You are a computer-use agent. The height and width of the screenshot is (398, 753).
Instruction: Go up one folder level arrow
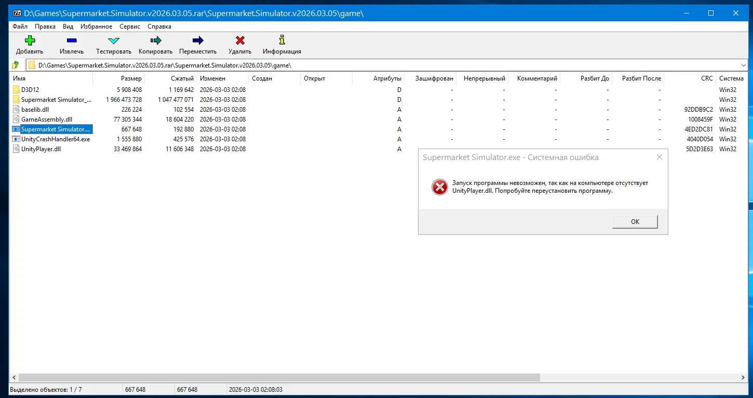pyautogui.click(x=16, y=65)
